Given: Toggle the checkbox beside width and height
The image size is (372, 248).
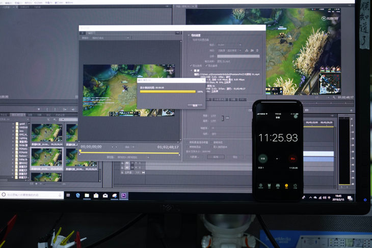Looking at the screenshot, I should [x=227, y=118].
